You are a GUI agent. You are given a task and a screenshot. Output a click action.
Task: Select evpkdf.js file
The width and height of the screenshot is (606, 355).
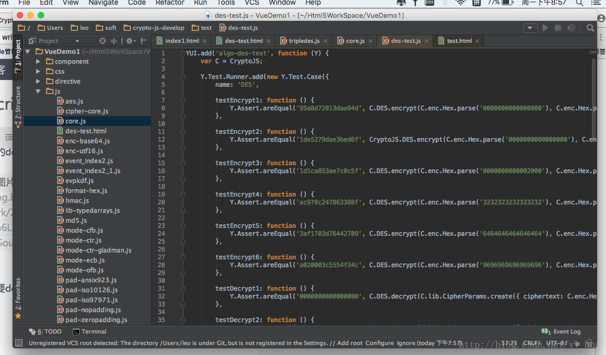tap(75, 180)
